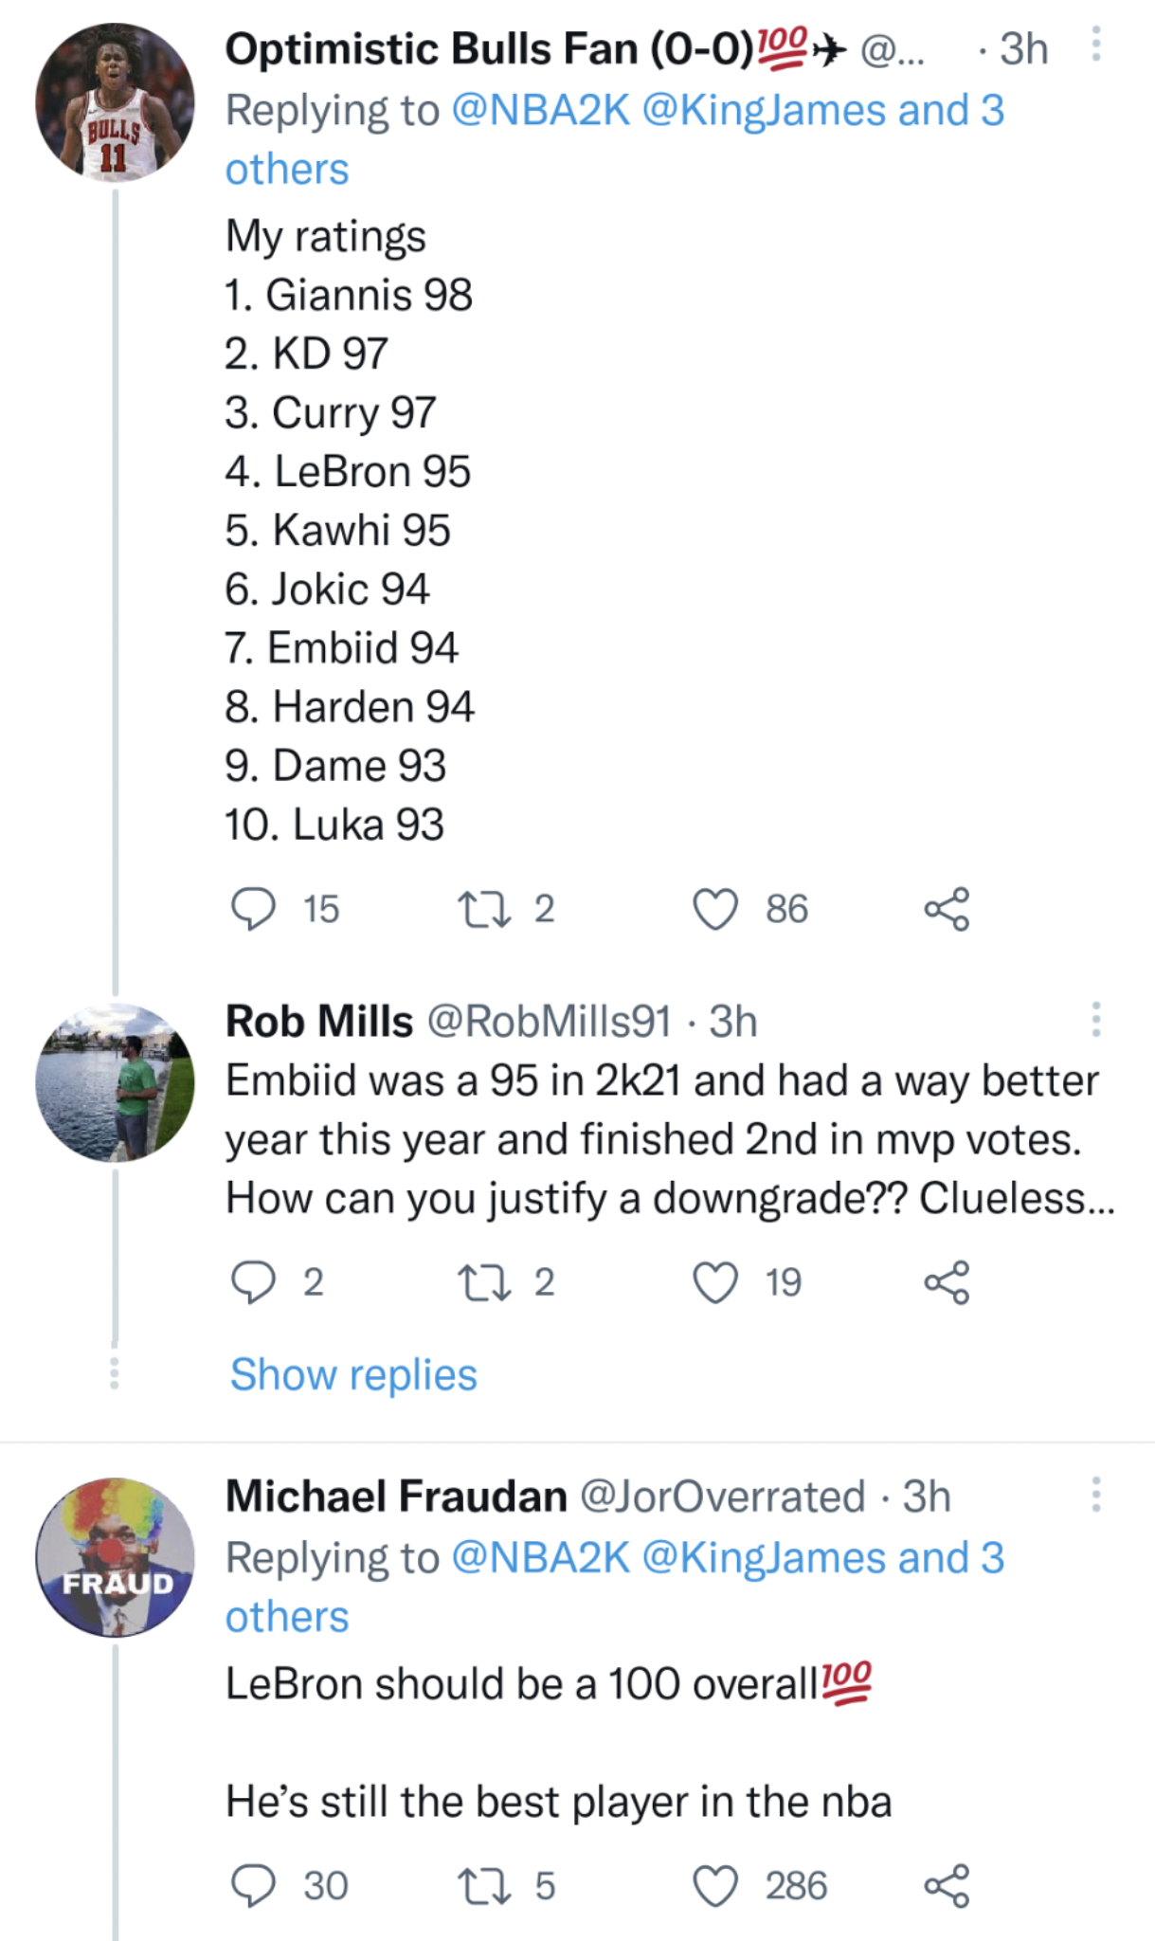Like the Optimistic Bulls Fan ratings tweet

click(715, 909)
